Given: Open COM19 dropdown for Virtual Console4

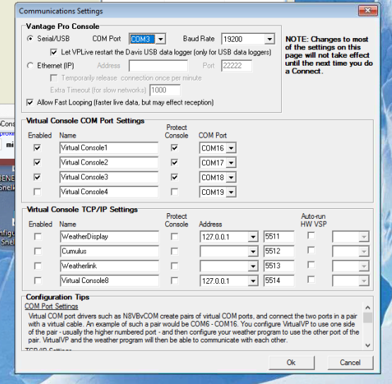Looking at the screenshot, I should click(x=231, y=192).
